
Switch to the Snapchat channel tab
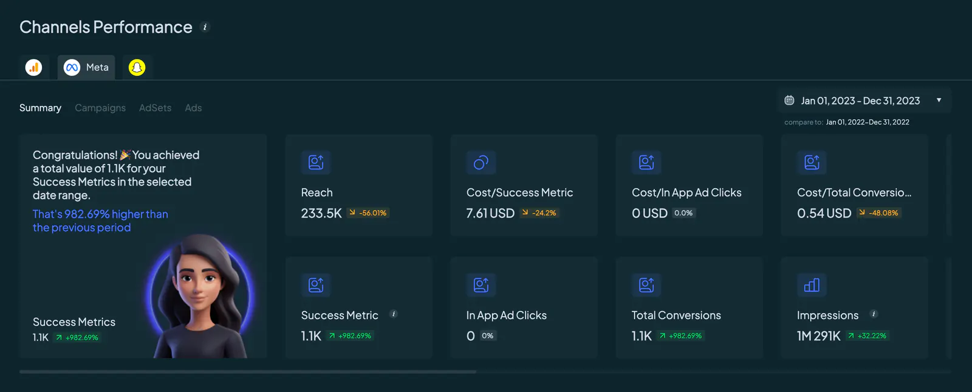[137, 67]
